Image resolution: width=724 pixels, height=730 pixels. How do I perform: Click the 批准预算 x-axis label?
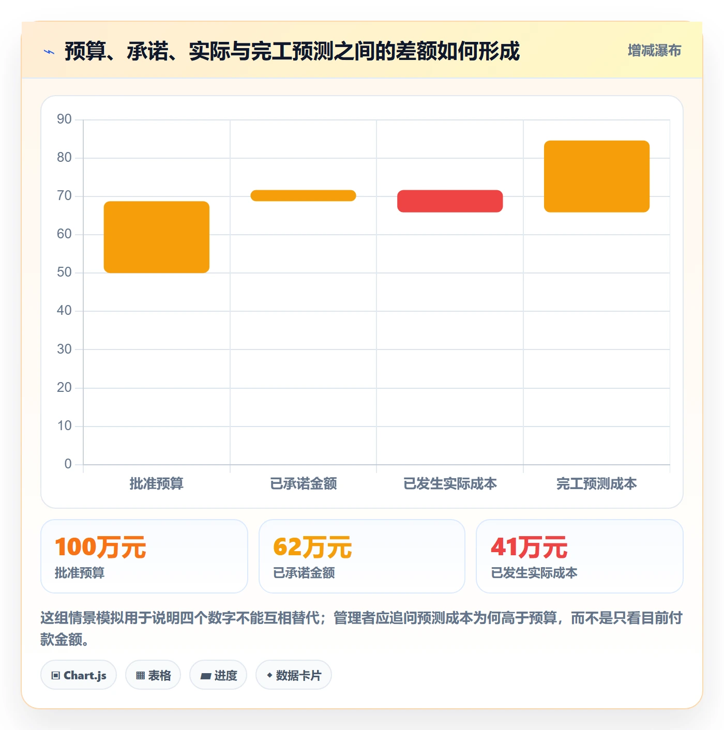click(x=157, y=483)
